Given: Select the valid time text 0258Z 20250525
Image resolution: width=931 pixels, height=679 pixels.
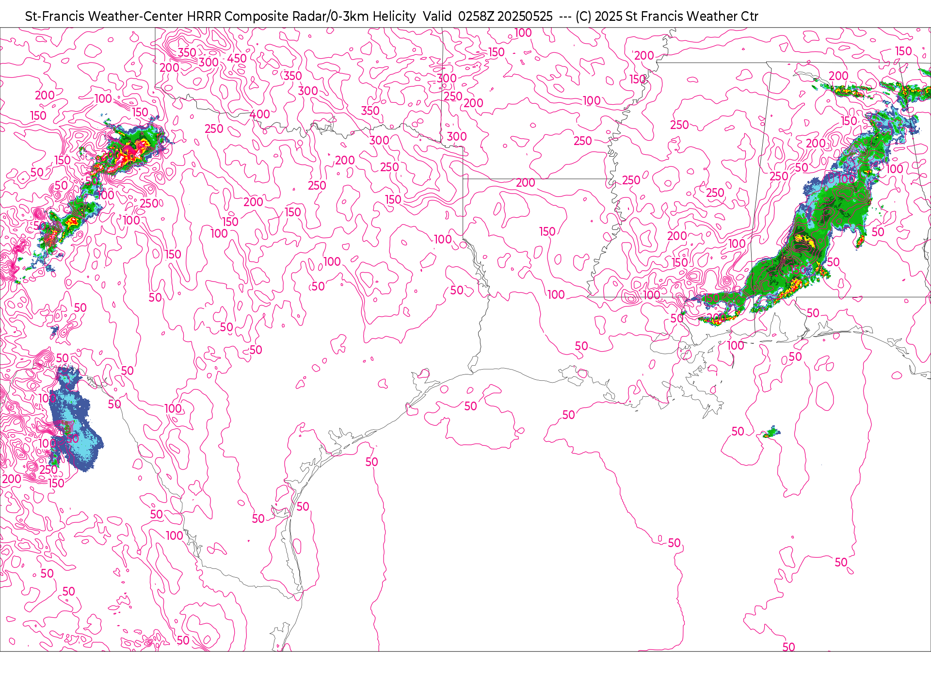Looking at the screenshot, I should 505,16.
